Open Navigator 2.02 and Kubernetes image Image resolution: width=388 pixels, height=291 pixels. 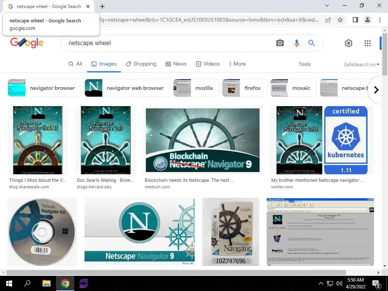(x=322, y=140)
